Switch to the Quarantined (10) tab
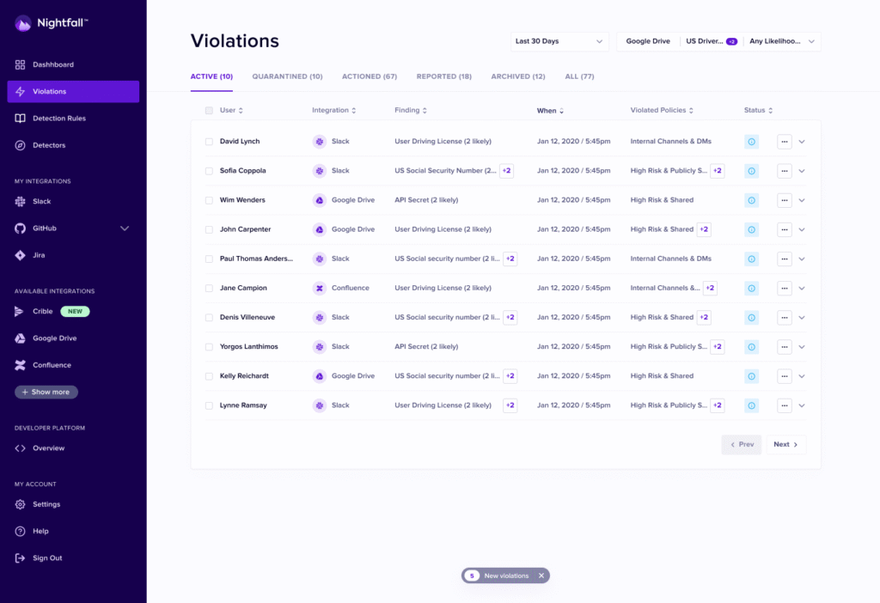 [x=287, y=76]
